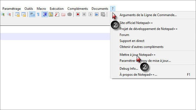Open the Exécution menu
The image size is (196, 110).
[57, 9]
